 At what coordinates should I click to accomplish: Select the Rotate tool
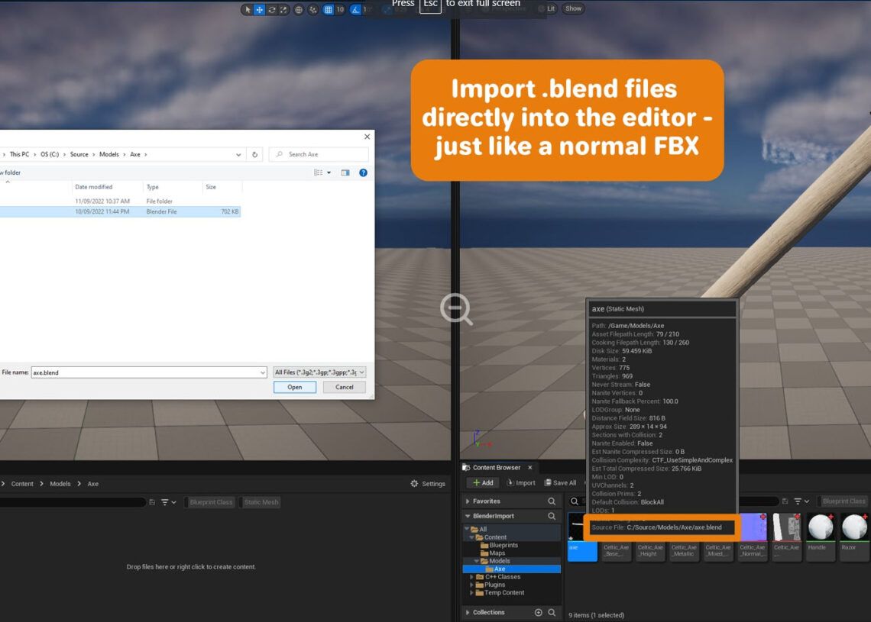[x=272, y=9]
